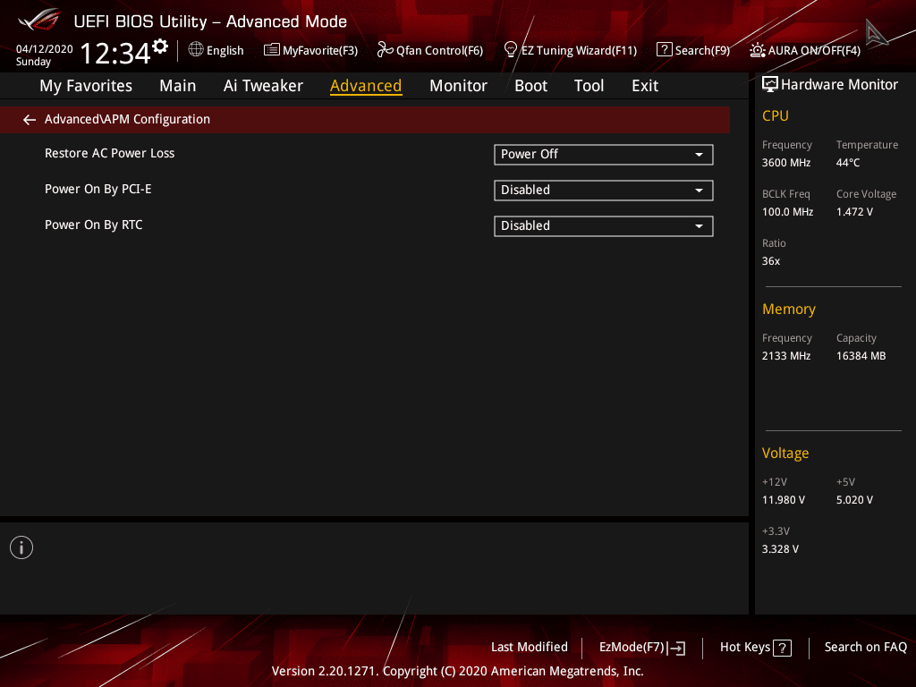916x687 pixels.
Task: Select the Power On By RTC label
Action: coord(93,225)
